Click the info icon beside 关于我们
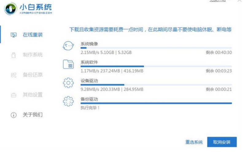248x152 pixels. [x=14, y=115]
